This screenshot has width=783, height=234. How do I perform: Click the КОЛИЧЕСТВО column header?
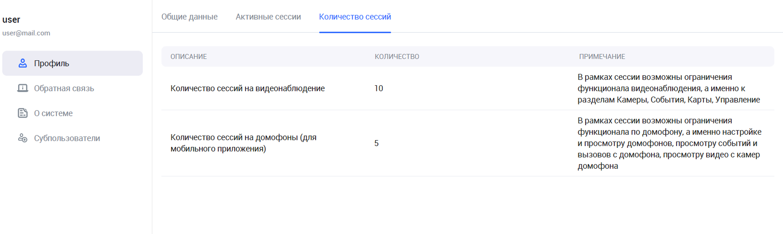tap(397, 57)
